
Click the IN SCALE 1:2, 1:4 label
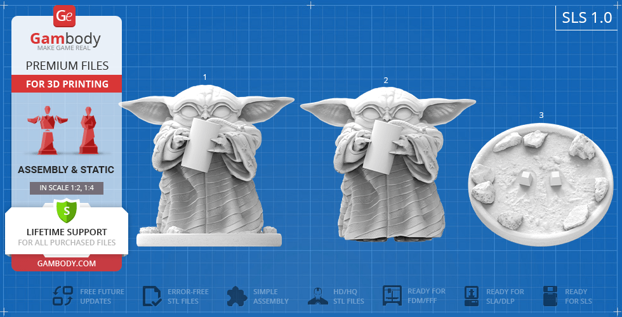[x=67, y=188]
